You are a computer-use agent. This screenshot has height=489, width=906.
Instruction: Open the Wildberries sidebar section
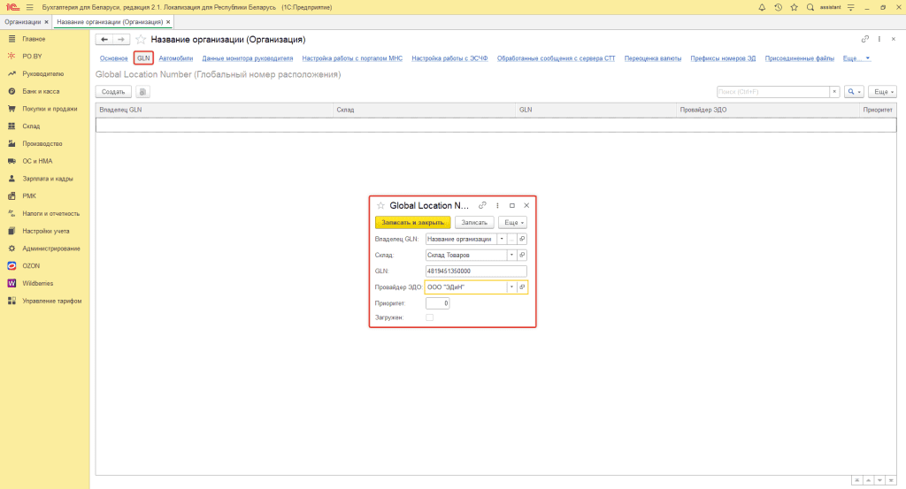tap(38, 283)
